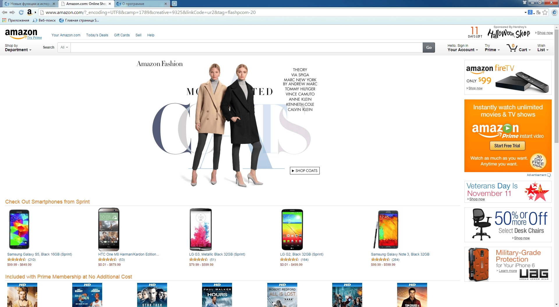
Task: Go forward with the browser forward arrow
Action: (x=12, y=13)
